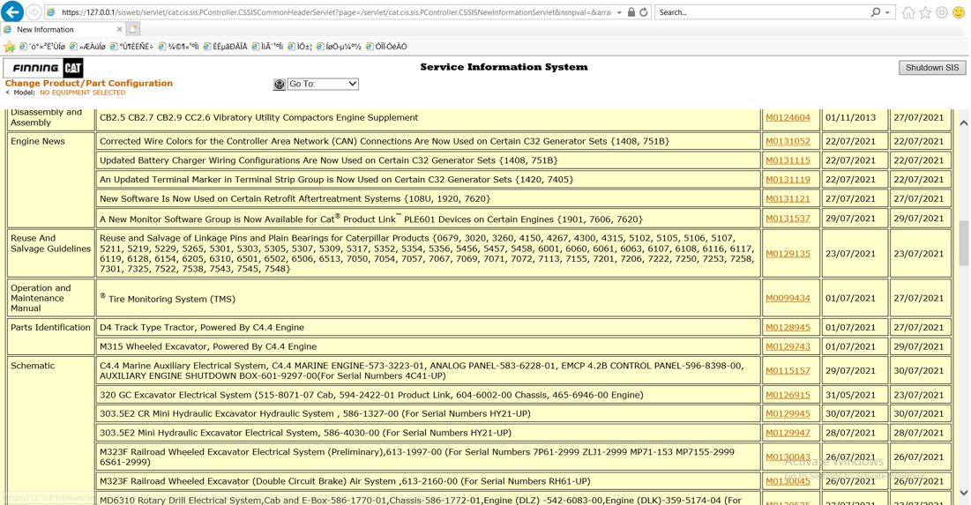Click the globe icon beside Go To
This screenshot has width=971, height=505.
click(280, 85)
